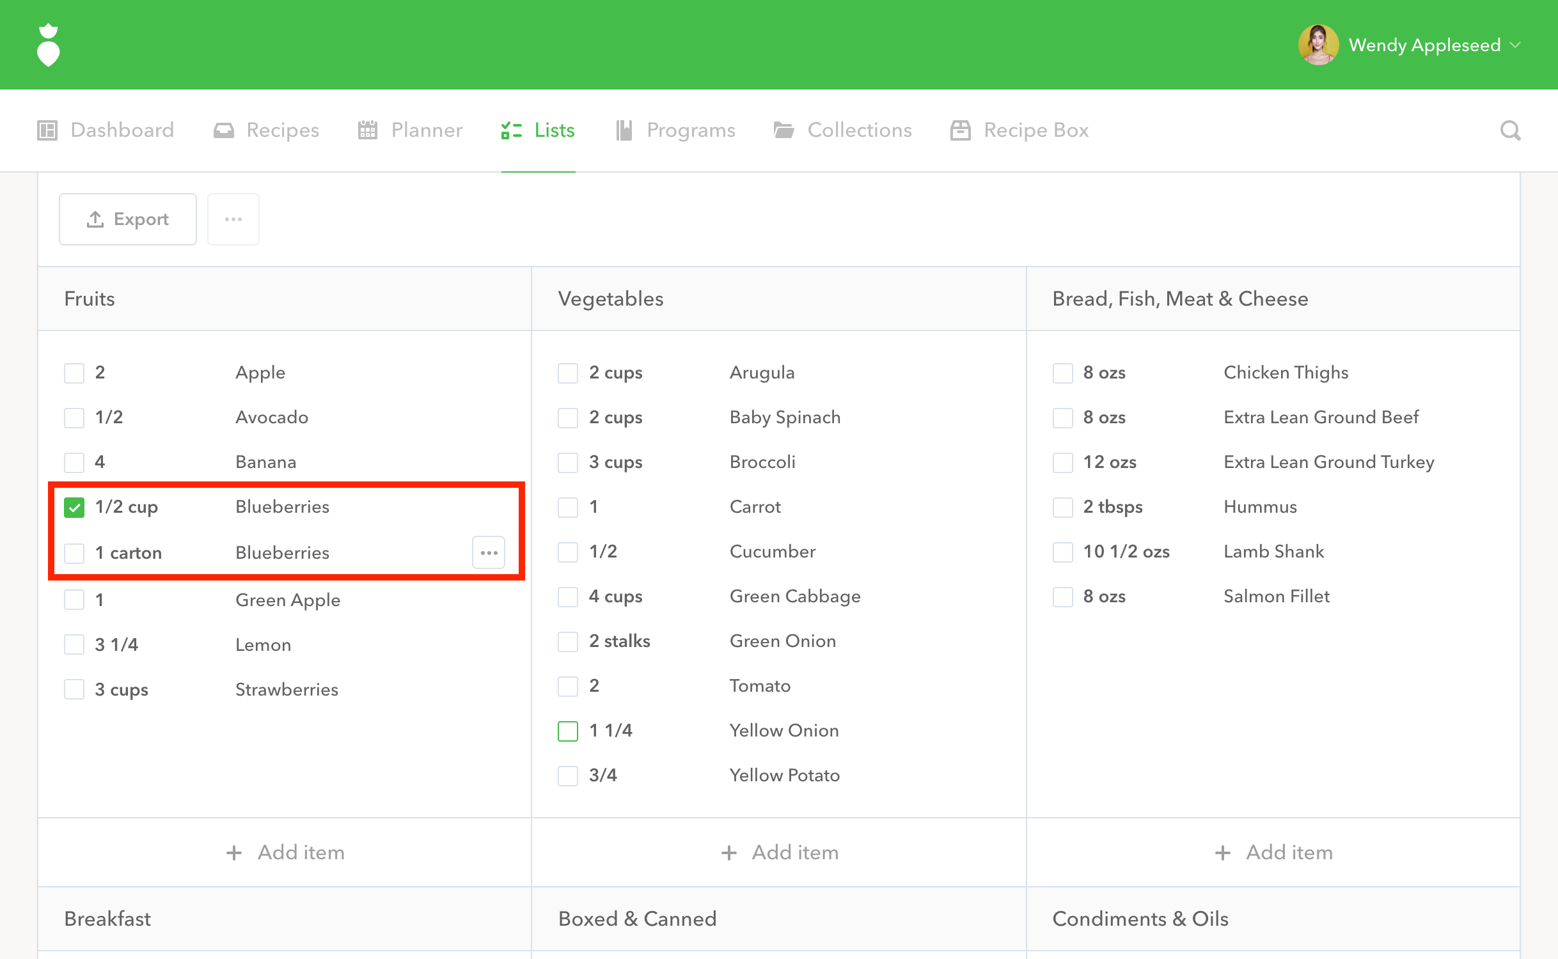This screenshot has height=959, width=1558.
Task: Click the Collections folder icon
Action: click(x=783, y=130)
